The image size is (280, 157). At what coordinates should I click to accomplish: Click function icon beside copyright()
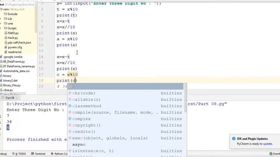[70, 125]
